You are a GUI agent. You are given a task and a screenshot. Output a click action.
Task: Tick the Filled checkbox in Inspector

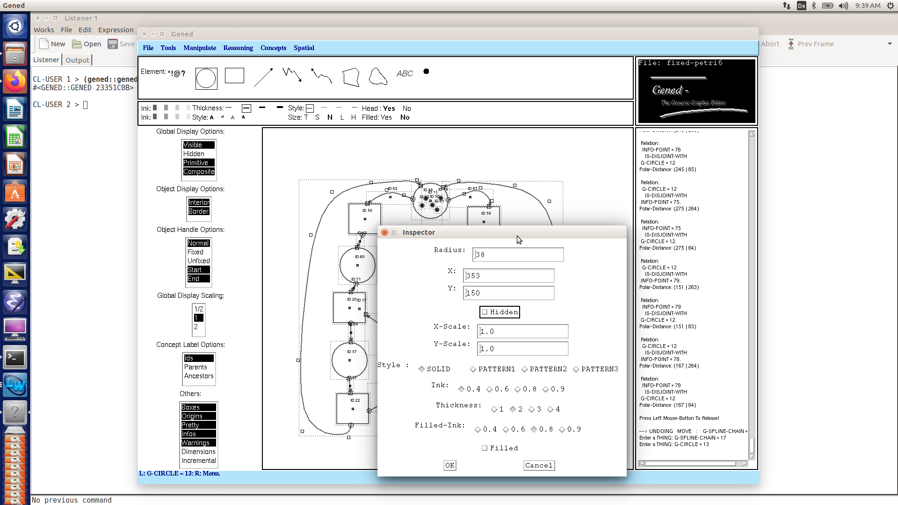point(485,448)
